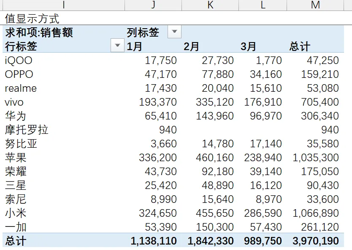The width and height of the screenshot is (352, 250).
Task: Select the vivo row label
Action: [14, 102]
